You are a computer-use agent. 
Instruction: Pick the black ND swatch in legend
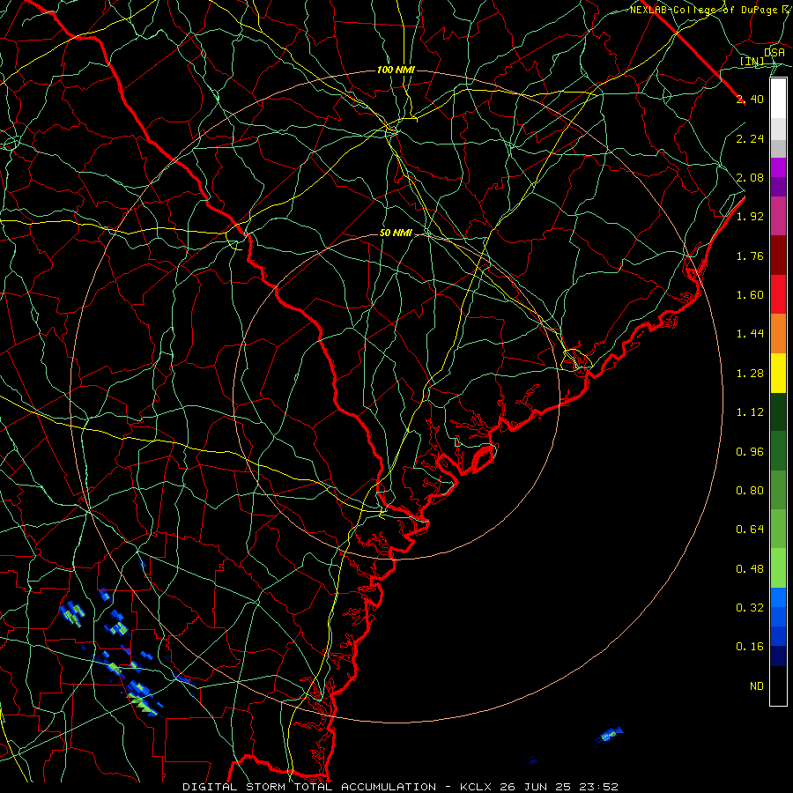[778, 686]
